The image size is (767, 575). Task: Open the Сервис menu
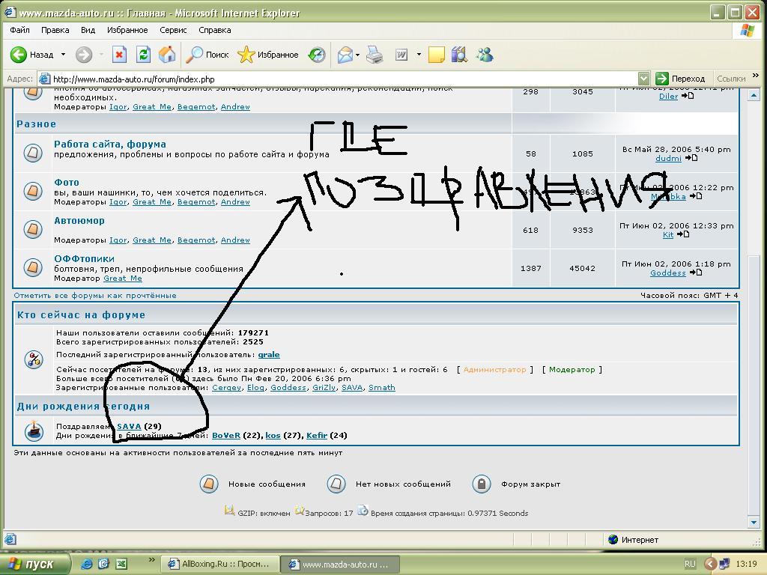tap(173, 30)
